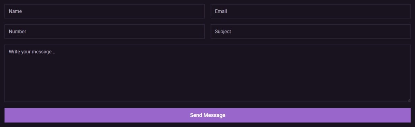Place cursor on 'Number' placeholder text

click(x=17, y=31)
